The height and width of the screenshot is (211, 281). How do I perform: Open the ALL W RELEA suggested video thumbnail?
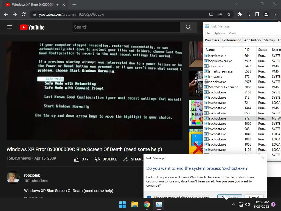coord(196,112)
